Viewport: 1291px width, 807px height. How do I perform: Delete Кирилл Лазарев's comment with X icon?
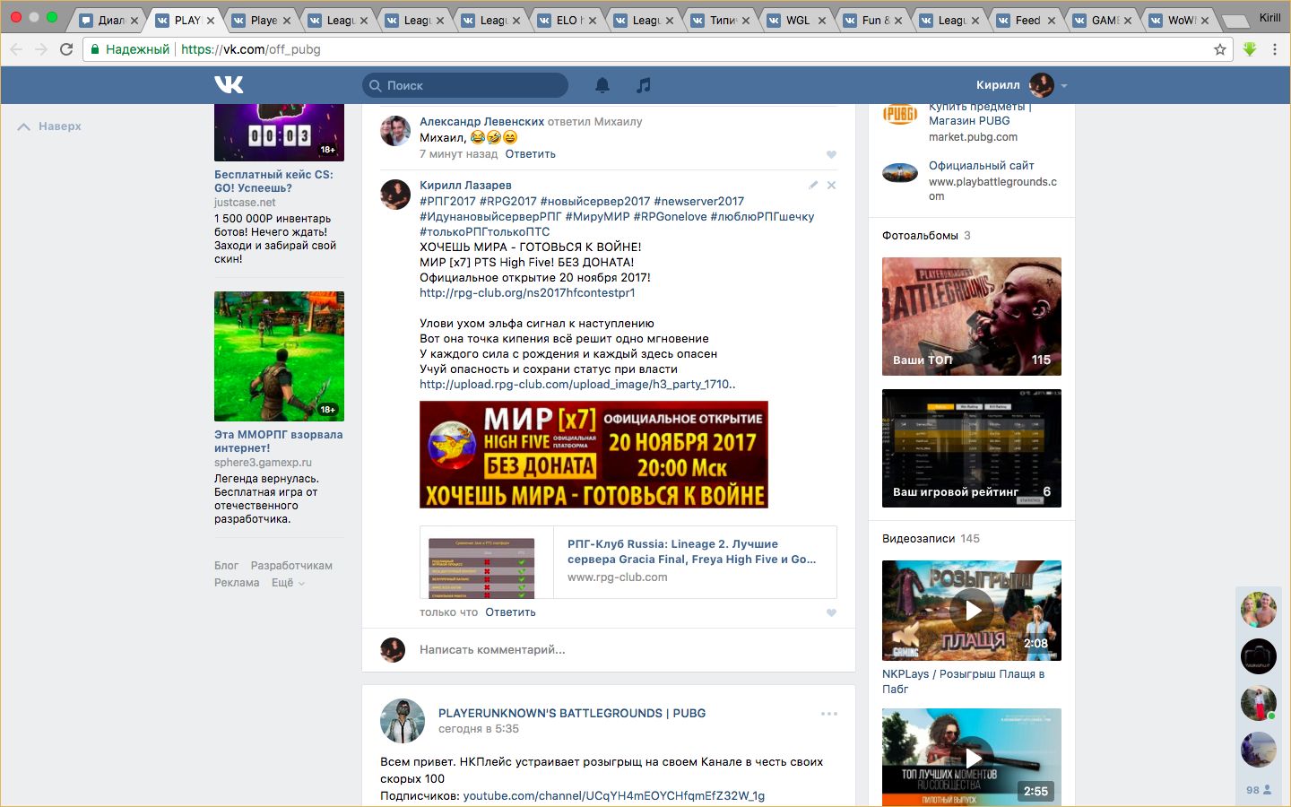831,185
